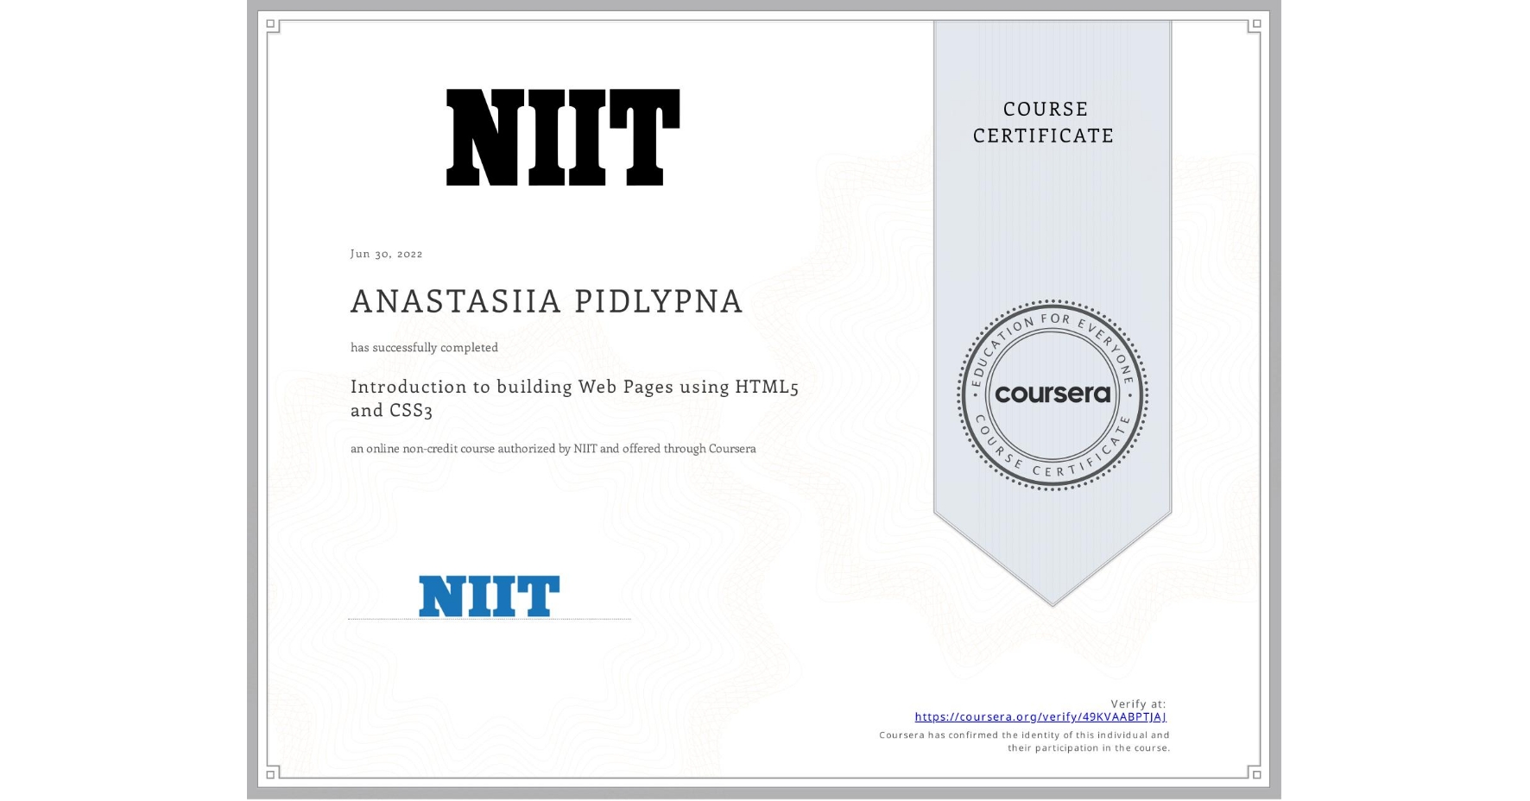Click the date Jun 30, 2022

pyautogui.click(x=386, y=254)
